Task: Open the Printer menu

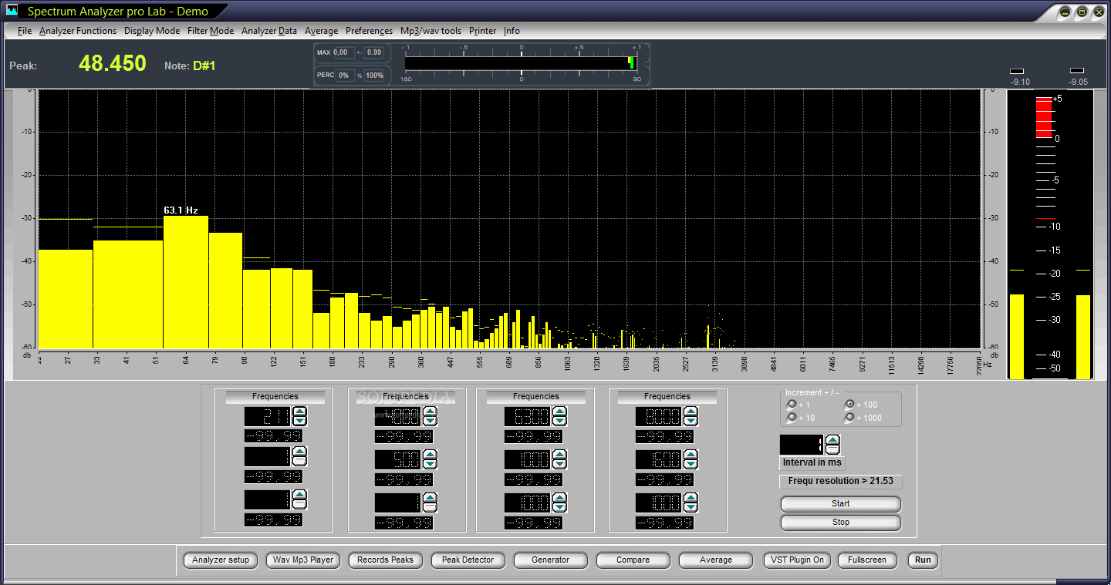Action: tap(483, 31)
